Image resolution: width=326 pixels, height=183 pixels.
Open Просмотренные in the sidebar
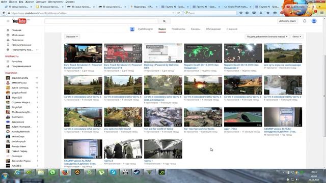[21, 45]
